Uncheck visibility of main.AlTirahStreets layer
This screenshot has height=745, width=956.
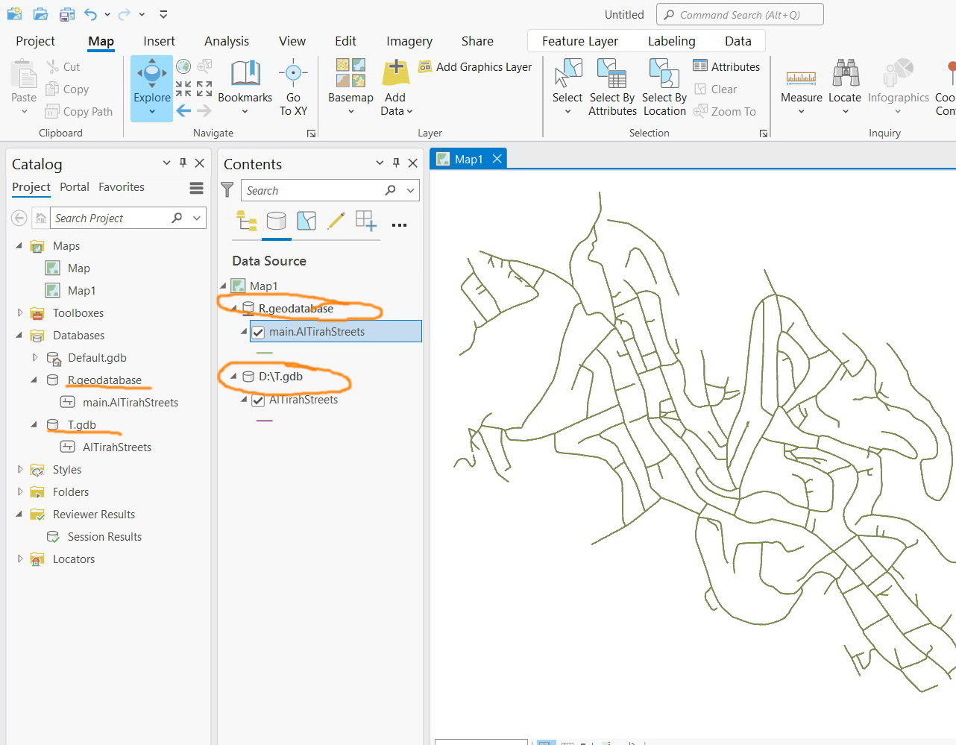(x=258, y=331)
